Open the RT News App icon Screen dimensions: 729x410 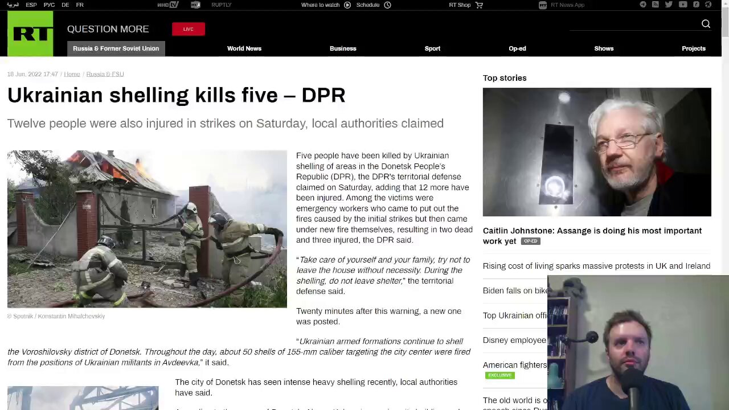click(x=543, y=5)
